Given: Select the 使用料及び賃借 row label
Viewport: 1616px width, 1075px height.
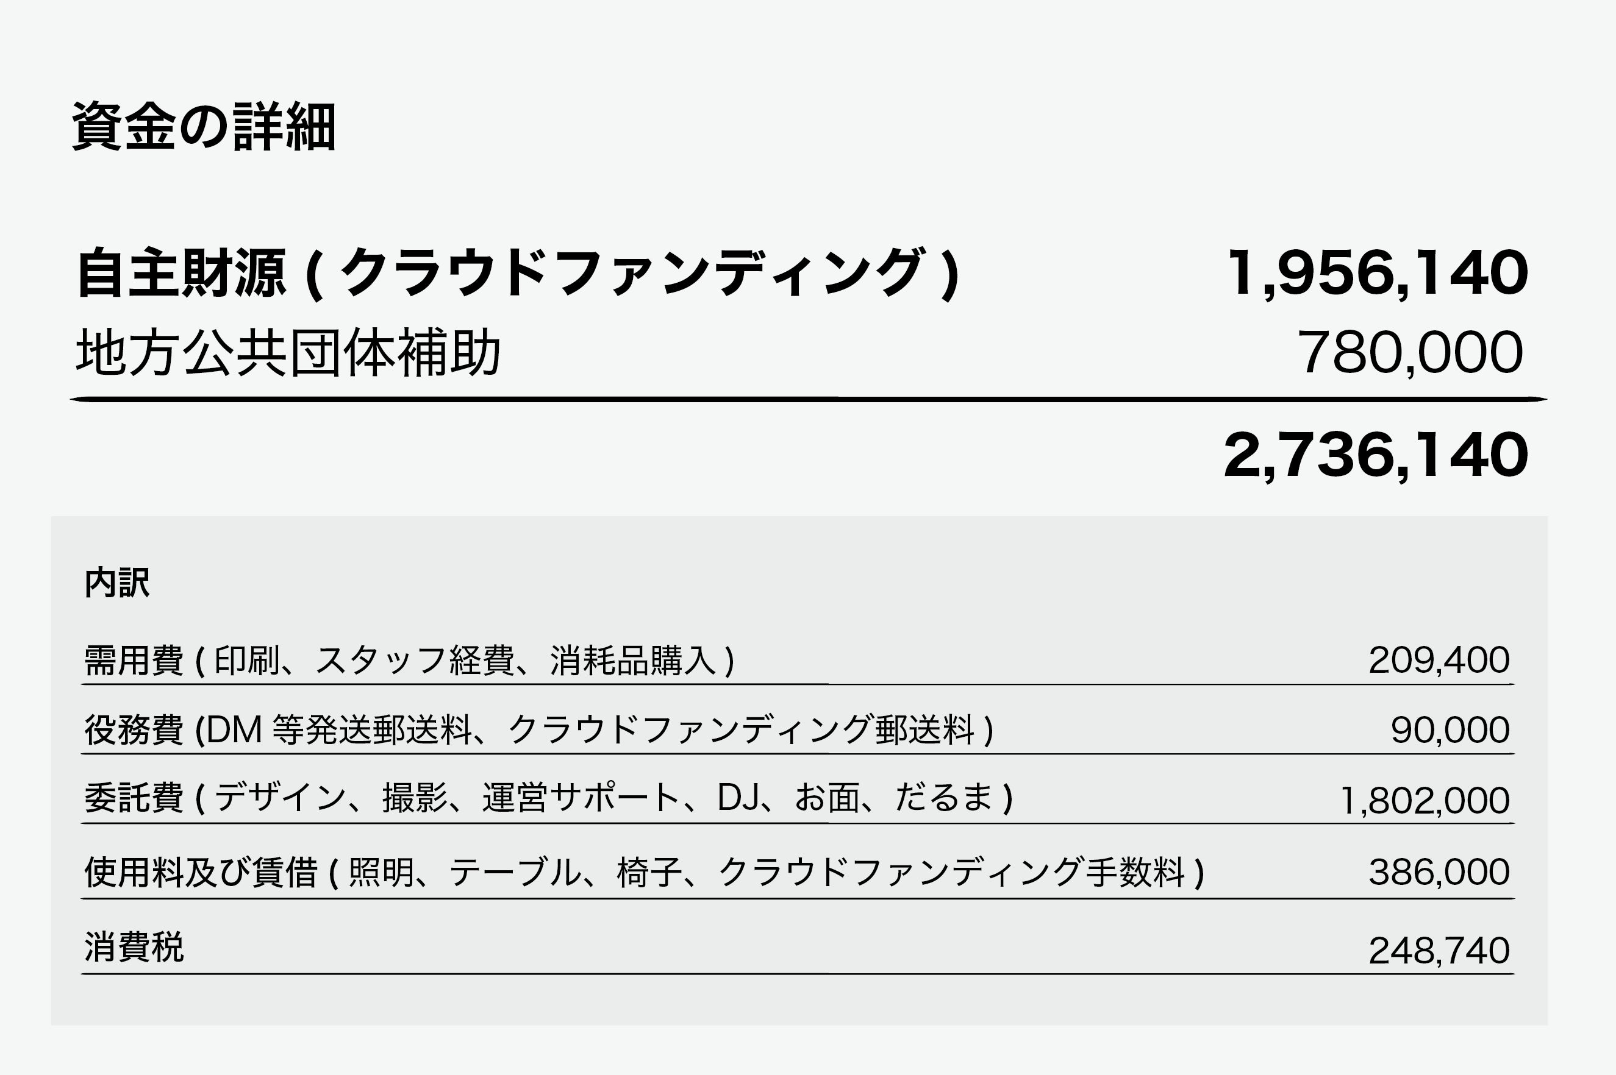Looking at the screenshot, I should tap(199, 872).
